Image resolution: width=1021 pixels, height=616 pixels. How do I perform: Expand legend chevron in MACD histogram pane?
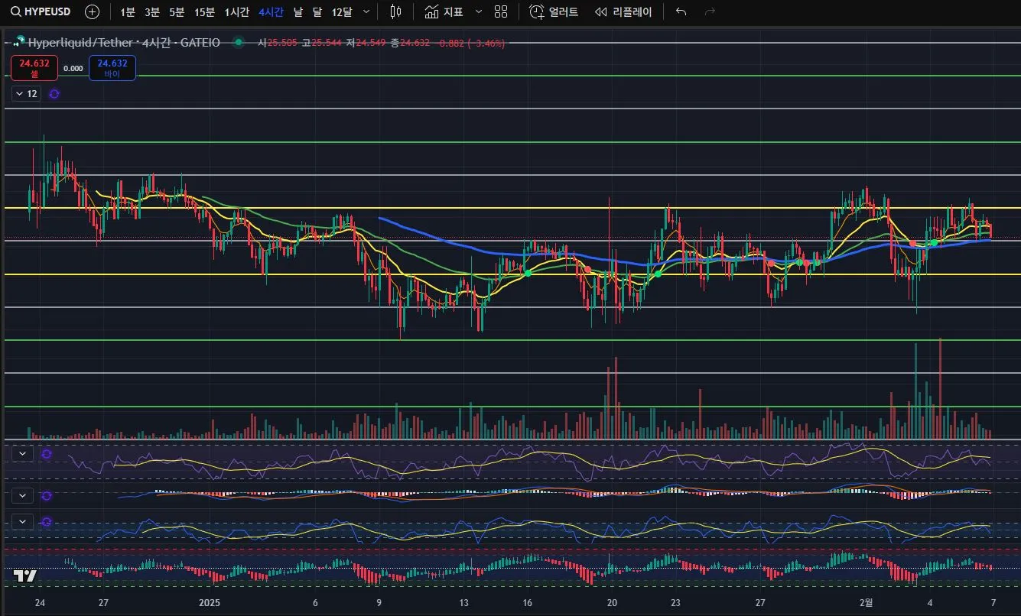coord(23,495)
